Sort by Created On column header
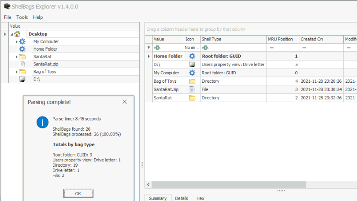Viewport: 357px width, 201px height. [x=321, y=39]
